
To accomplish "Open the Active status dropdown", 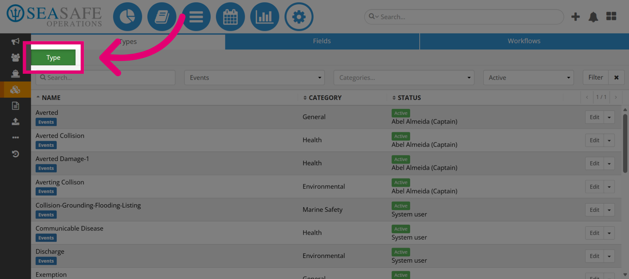I will (x=528, y=78).
